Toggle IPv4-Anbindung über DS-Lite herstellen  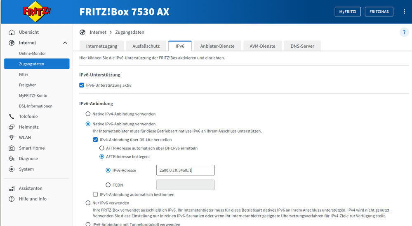(x=95, y=140)
